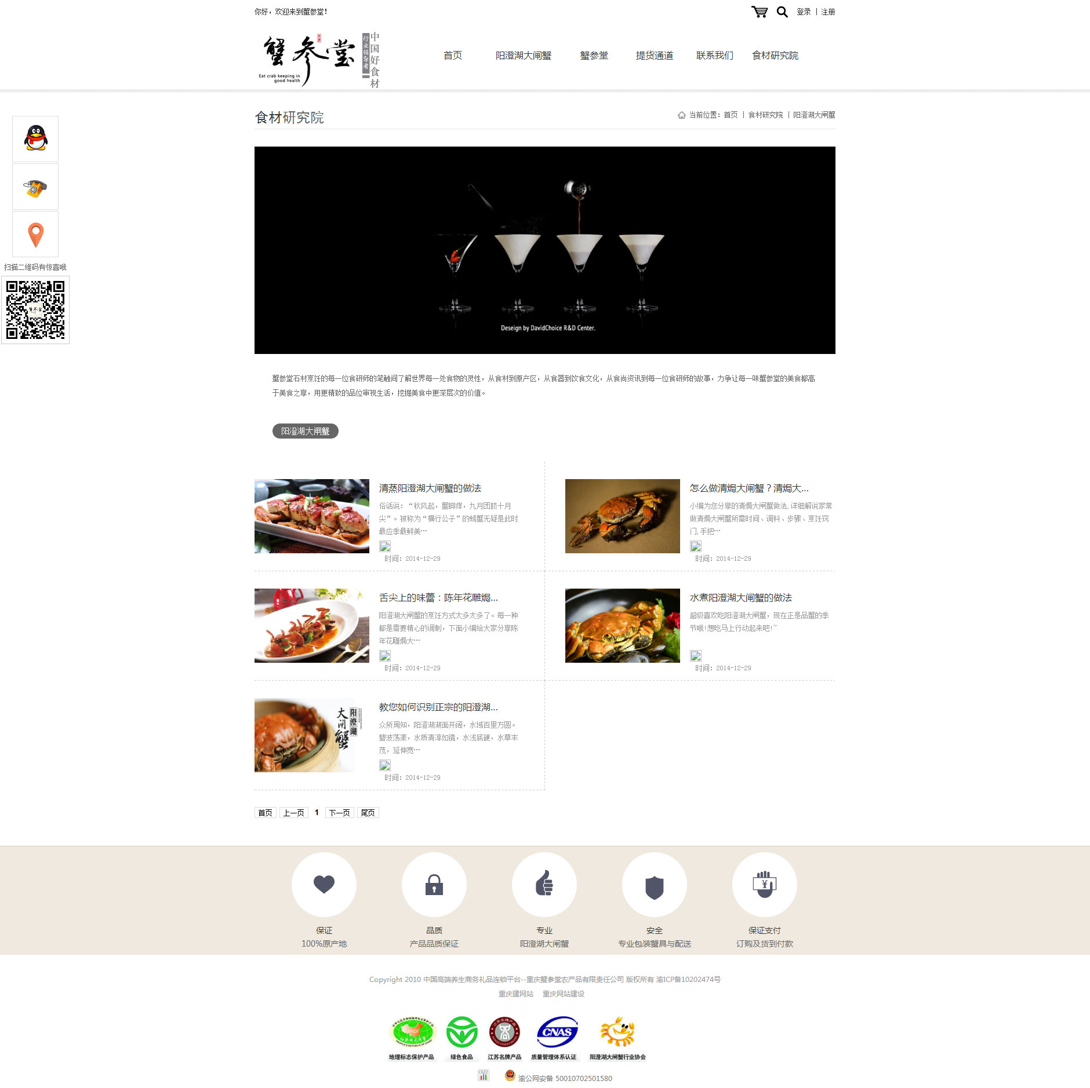Go to 下一页 next page
Screen dimensions: 1090x1088
[340, 813]
